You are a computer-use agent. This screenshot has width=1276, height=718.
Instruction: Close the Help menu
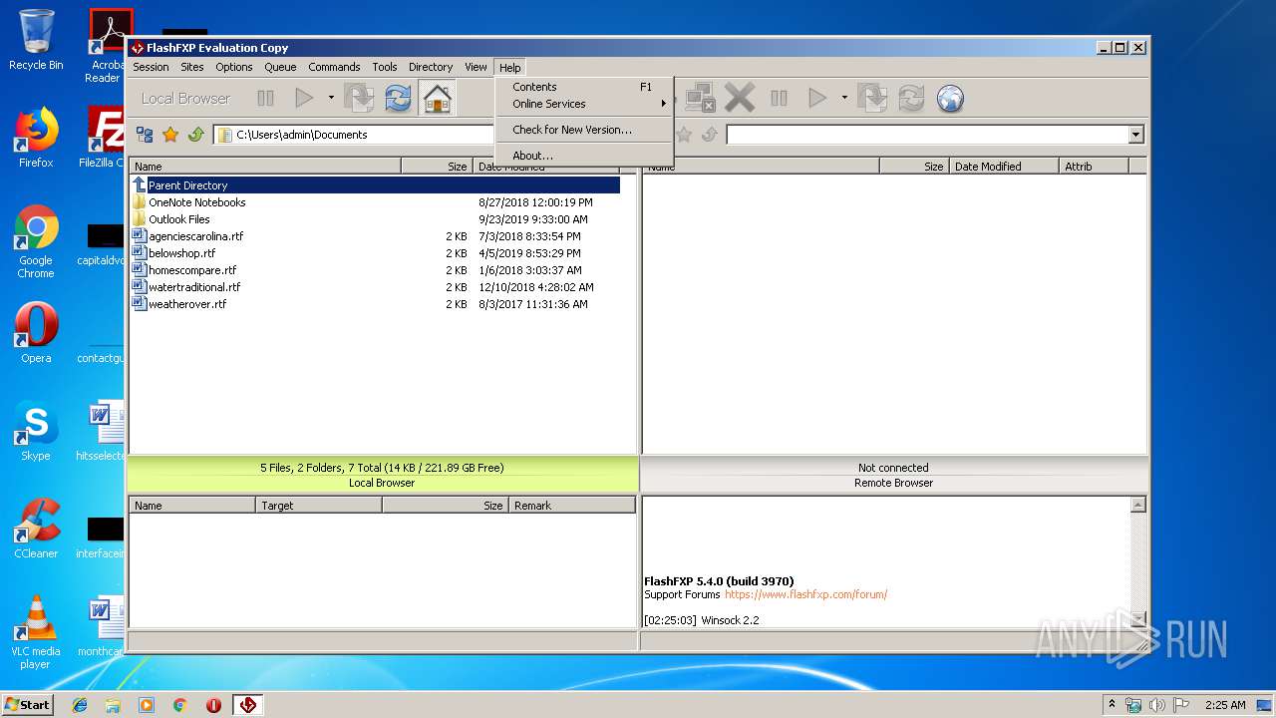pos(509,67)
